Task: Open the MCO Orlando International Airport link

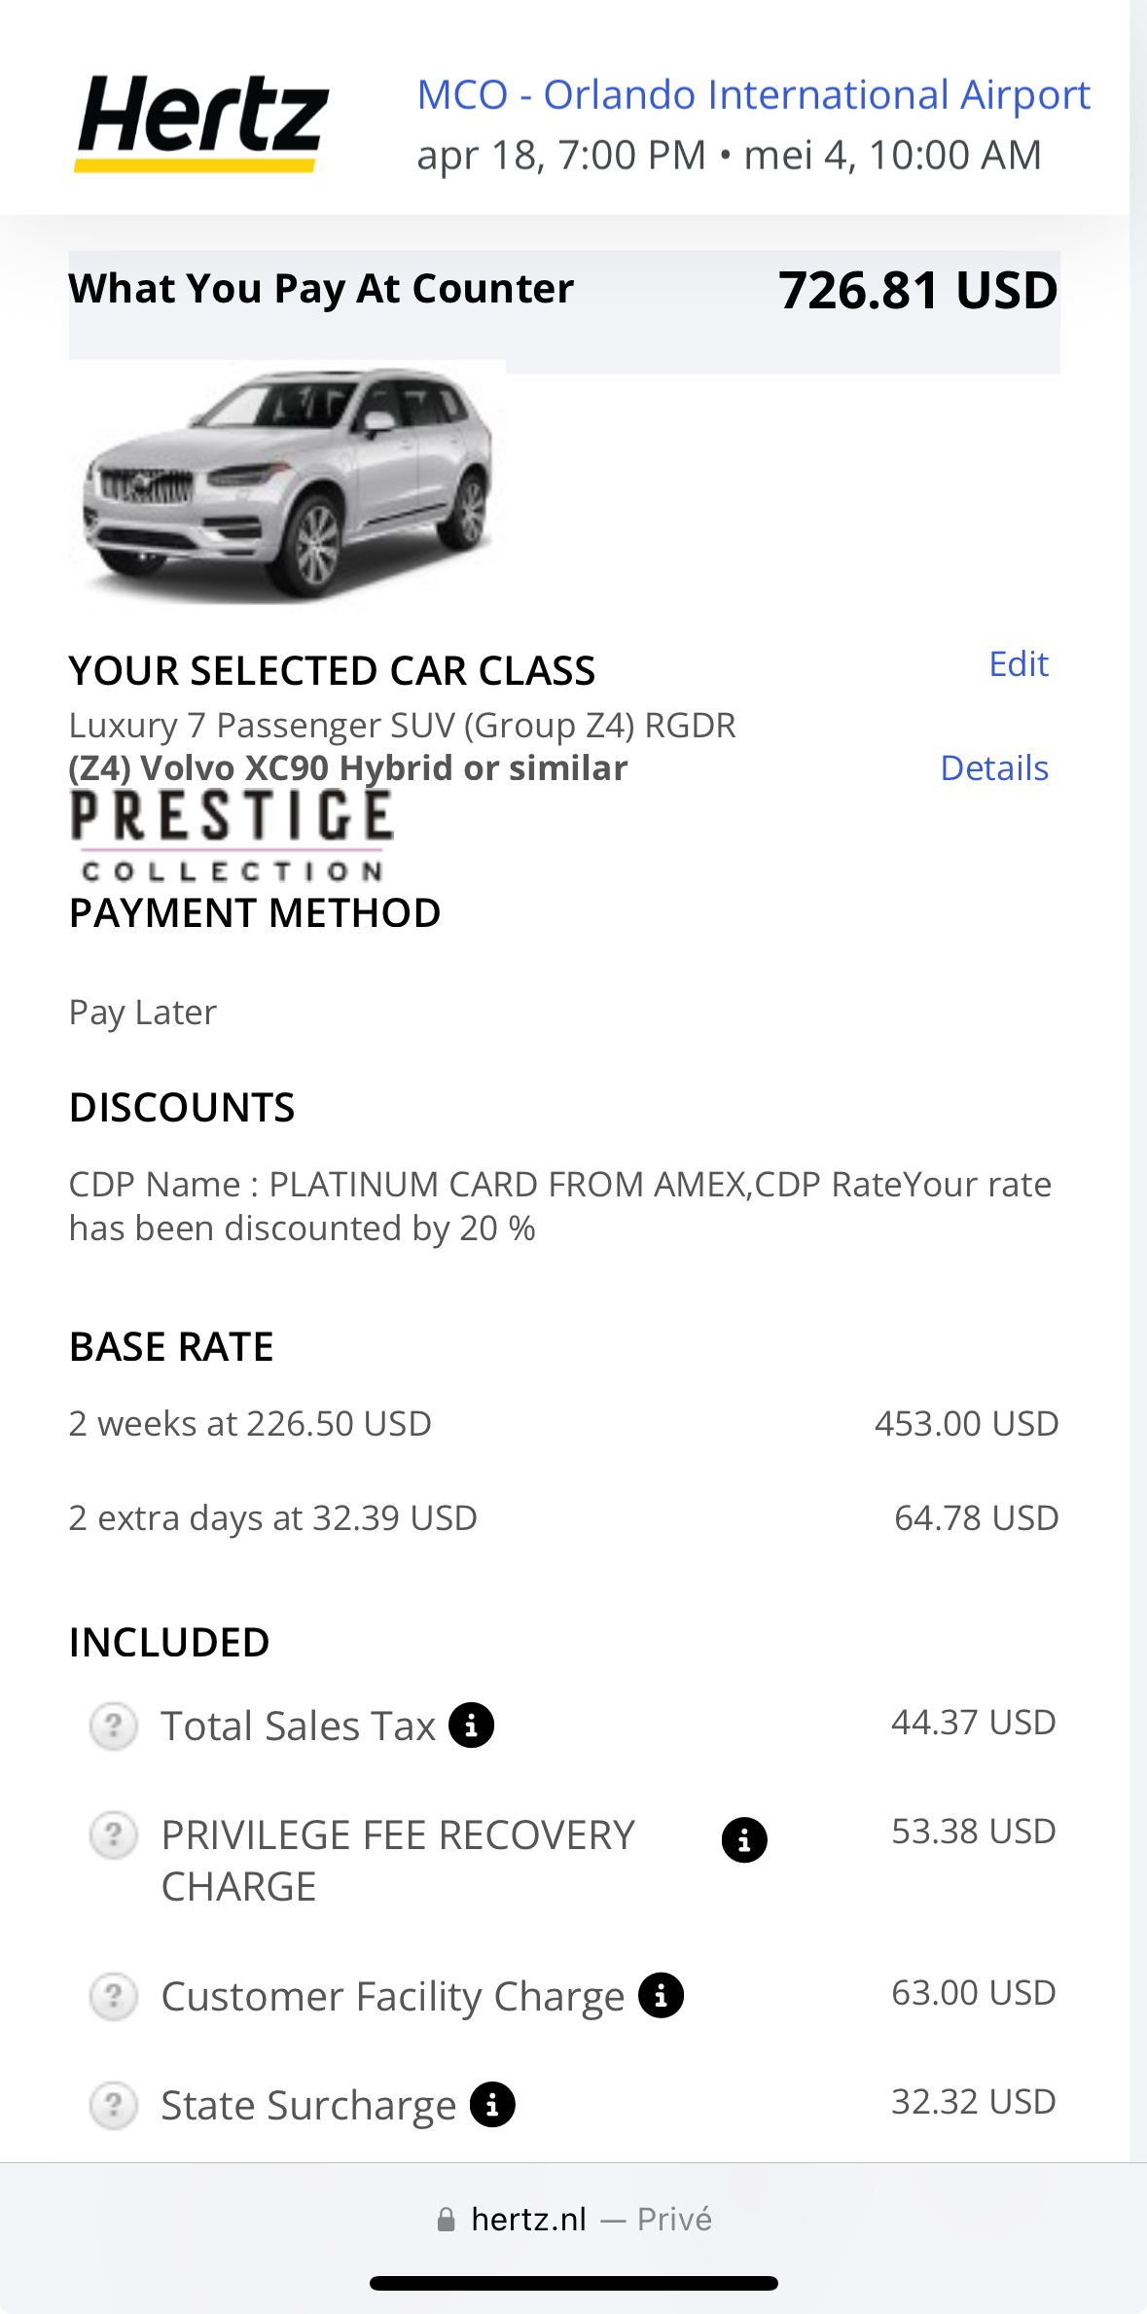Action: 753,95
